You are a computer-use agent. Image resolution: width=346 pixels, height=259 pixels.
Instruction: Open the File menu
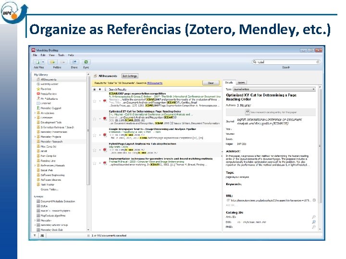click(35, 55)
